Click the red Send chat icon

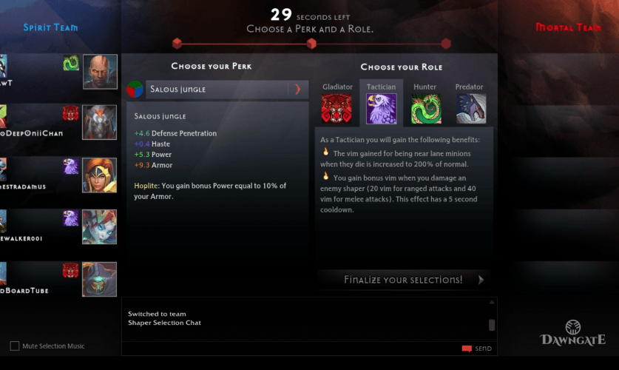(467, 349)
